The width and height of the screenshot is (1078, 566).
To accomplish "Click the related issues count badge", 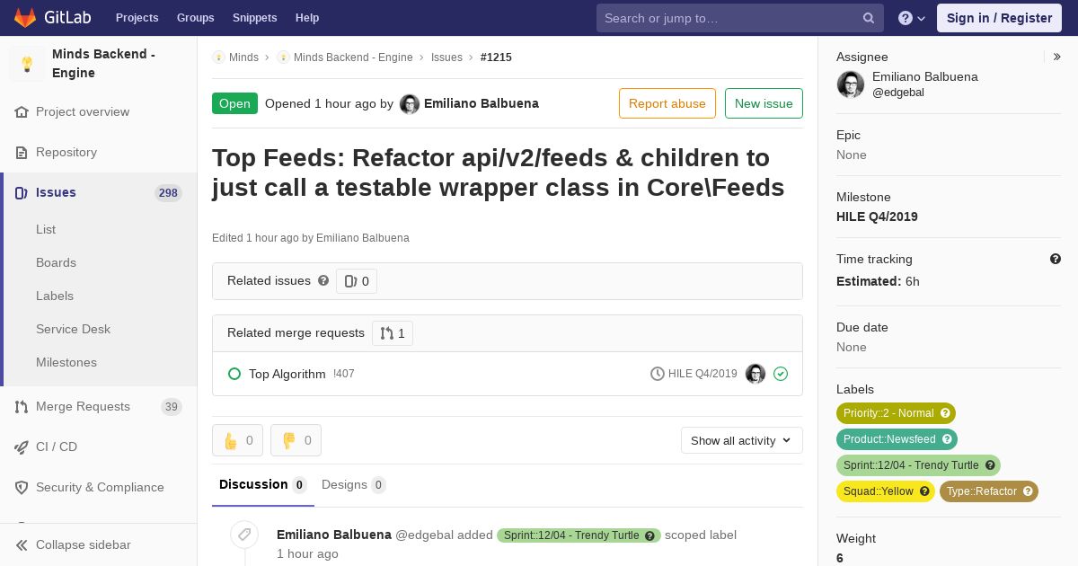I will click(357, 281).
